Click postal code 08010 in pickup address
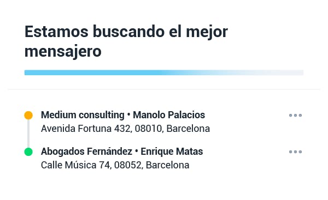328x200 pixels. coord(149,129)
